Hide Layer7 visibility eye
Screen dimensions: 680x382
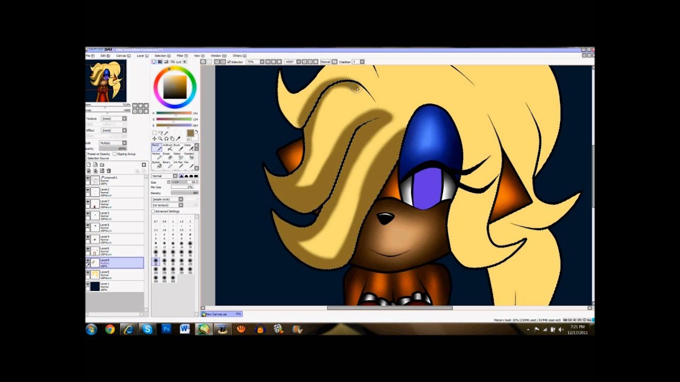pyautogui.click(x=88, y=202)
